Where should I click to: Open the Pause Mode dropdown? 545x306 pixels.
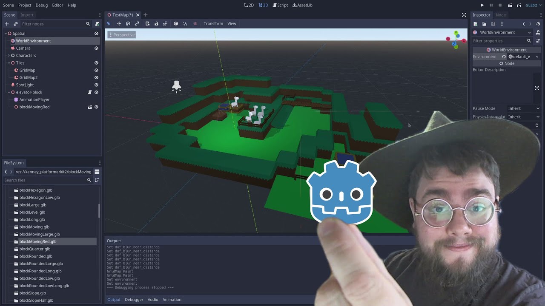(523, 108)
